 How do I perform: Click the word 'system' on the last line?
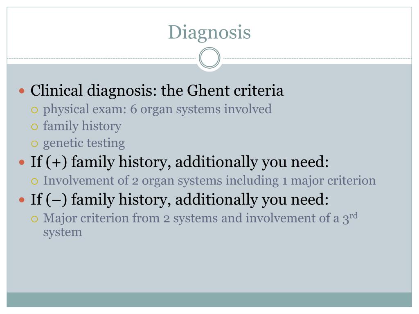63,232
